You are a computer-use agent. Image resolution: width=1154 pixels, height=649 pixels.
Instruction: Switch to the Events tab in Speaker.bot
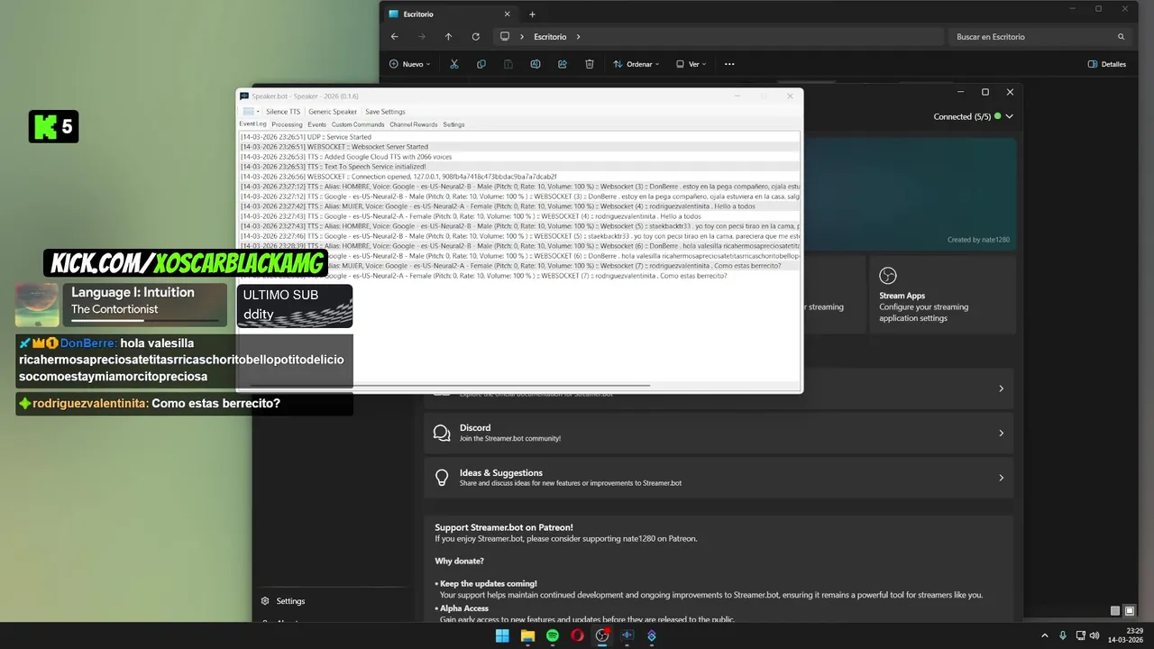point(316,124)
